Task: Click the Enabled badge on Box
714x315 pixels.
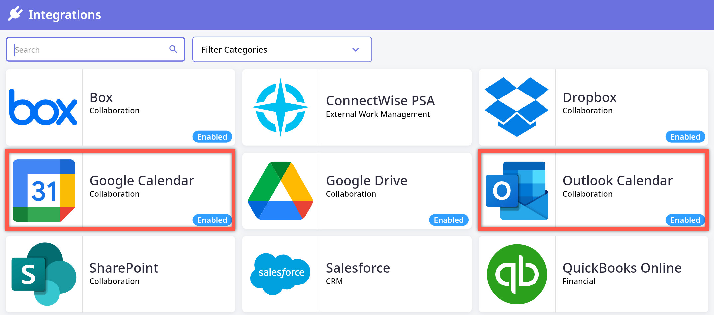Action: (x=212, y=137)
